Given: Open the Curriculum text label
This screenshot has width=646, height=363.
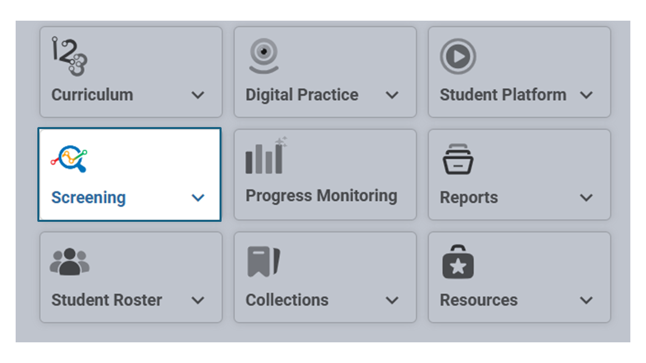Looking at the screenshot, I should coord(92,95).
